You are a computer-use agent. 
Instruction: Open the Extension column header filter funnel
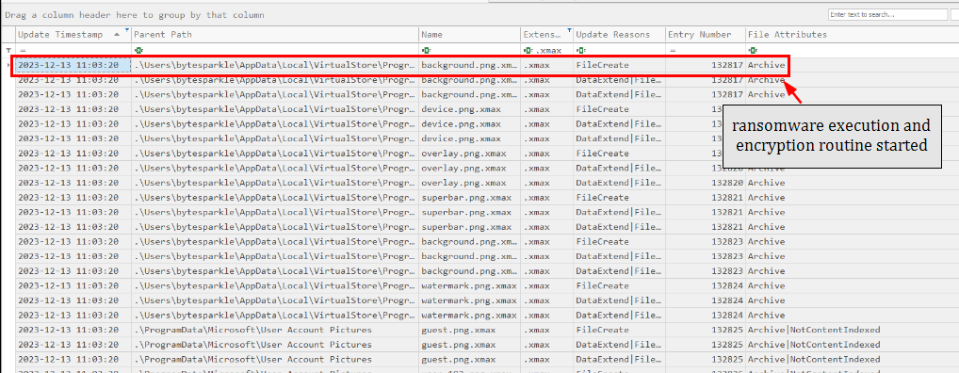point(569,29)
